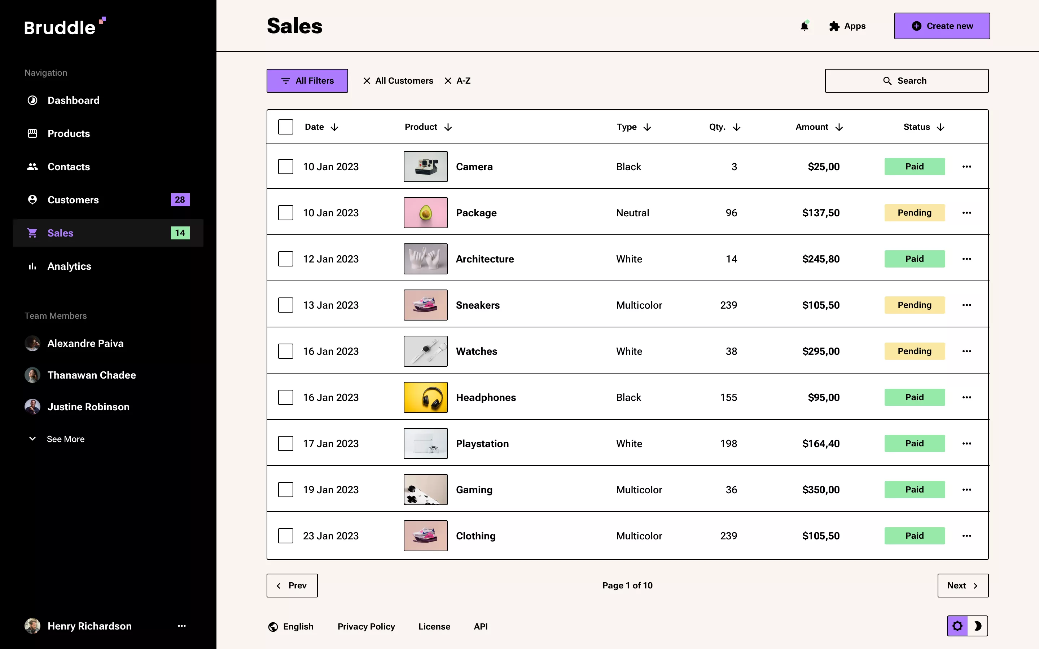The image size is (1039, 649).
Task: Open the Analytics section
Action: tap(69, 266)
